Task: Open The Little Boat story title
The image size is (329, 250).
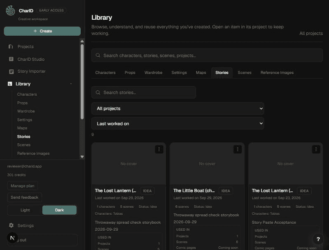Action: pos(194,190)
